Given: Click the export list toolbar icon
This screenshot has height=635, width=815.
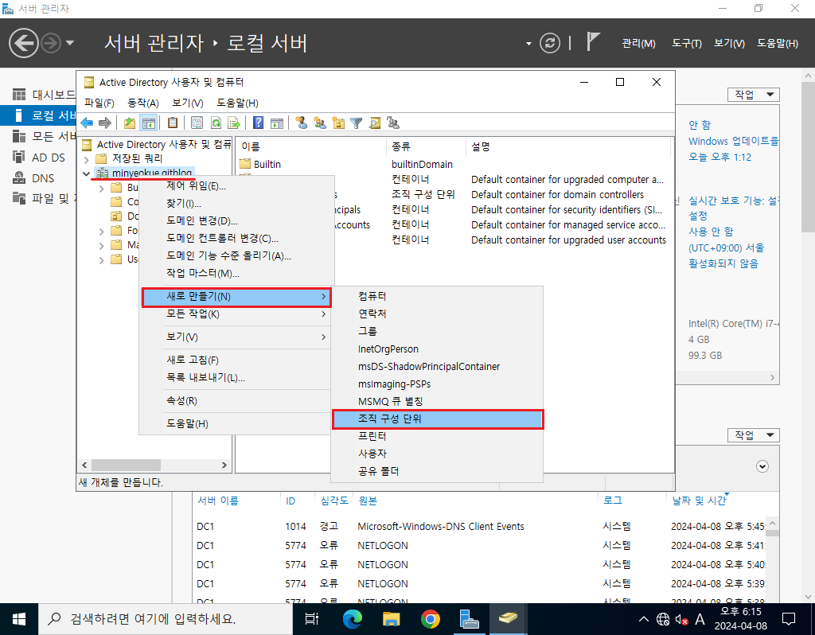Looking at the screenshot, I should tap(234, 123).
